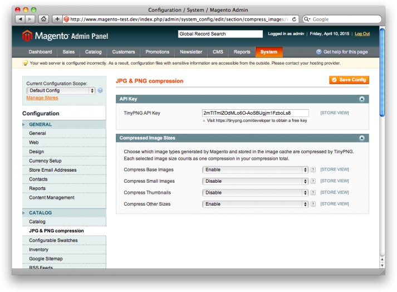The width and height of the screenshot is (397, 292).
Task: Follow the Manage Stores link
Action: click(42, 98)
